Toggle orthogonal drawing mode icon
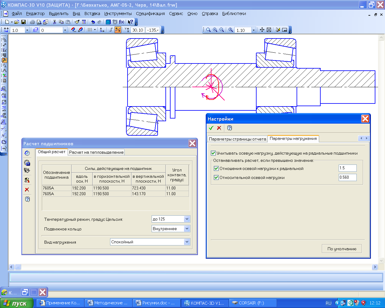 click(x=111, y=30)
